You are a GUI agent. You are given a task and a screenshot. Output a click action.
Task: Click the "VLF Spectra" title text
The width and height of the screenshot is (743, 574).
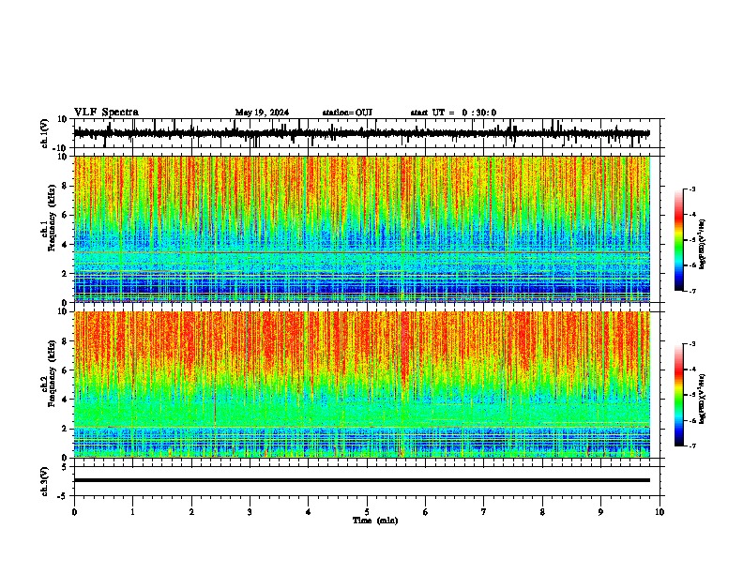[106, 113]
